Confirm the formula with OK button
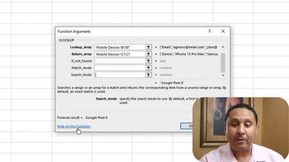The width and height of the screenshot is (289, 162). coord(186,126)
